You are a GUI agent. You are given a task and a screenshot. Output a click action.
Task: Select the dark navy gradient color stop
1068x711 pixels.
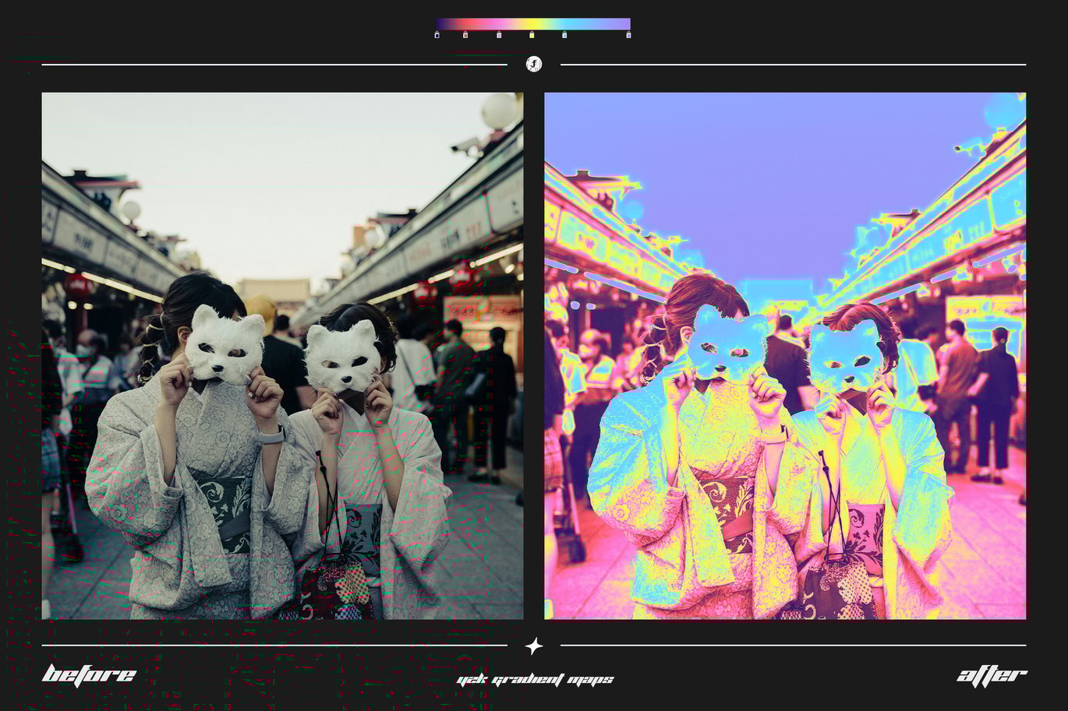pyautogui.click(x=437, y=35)
